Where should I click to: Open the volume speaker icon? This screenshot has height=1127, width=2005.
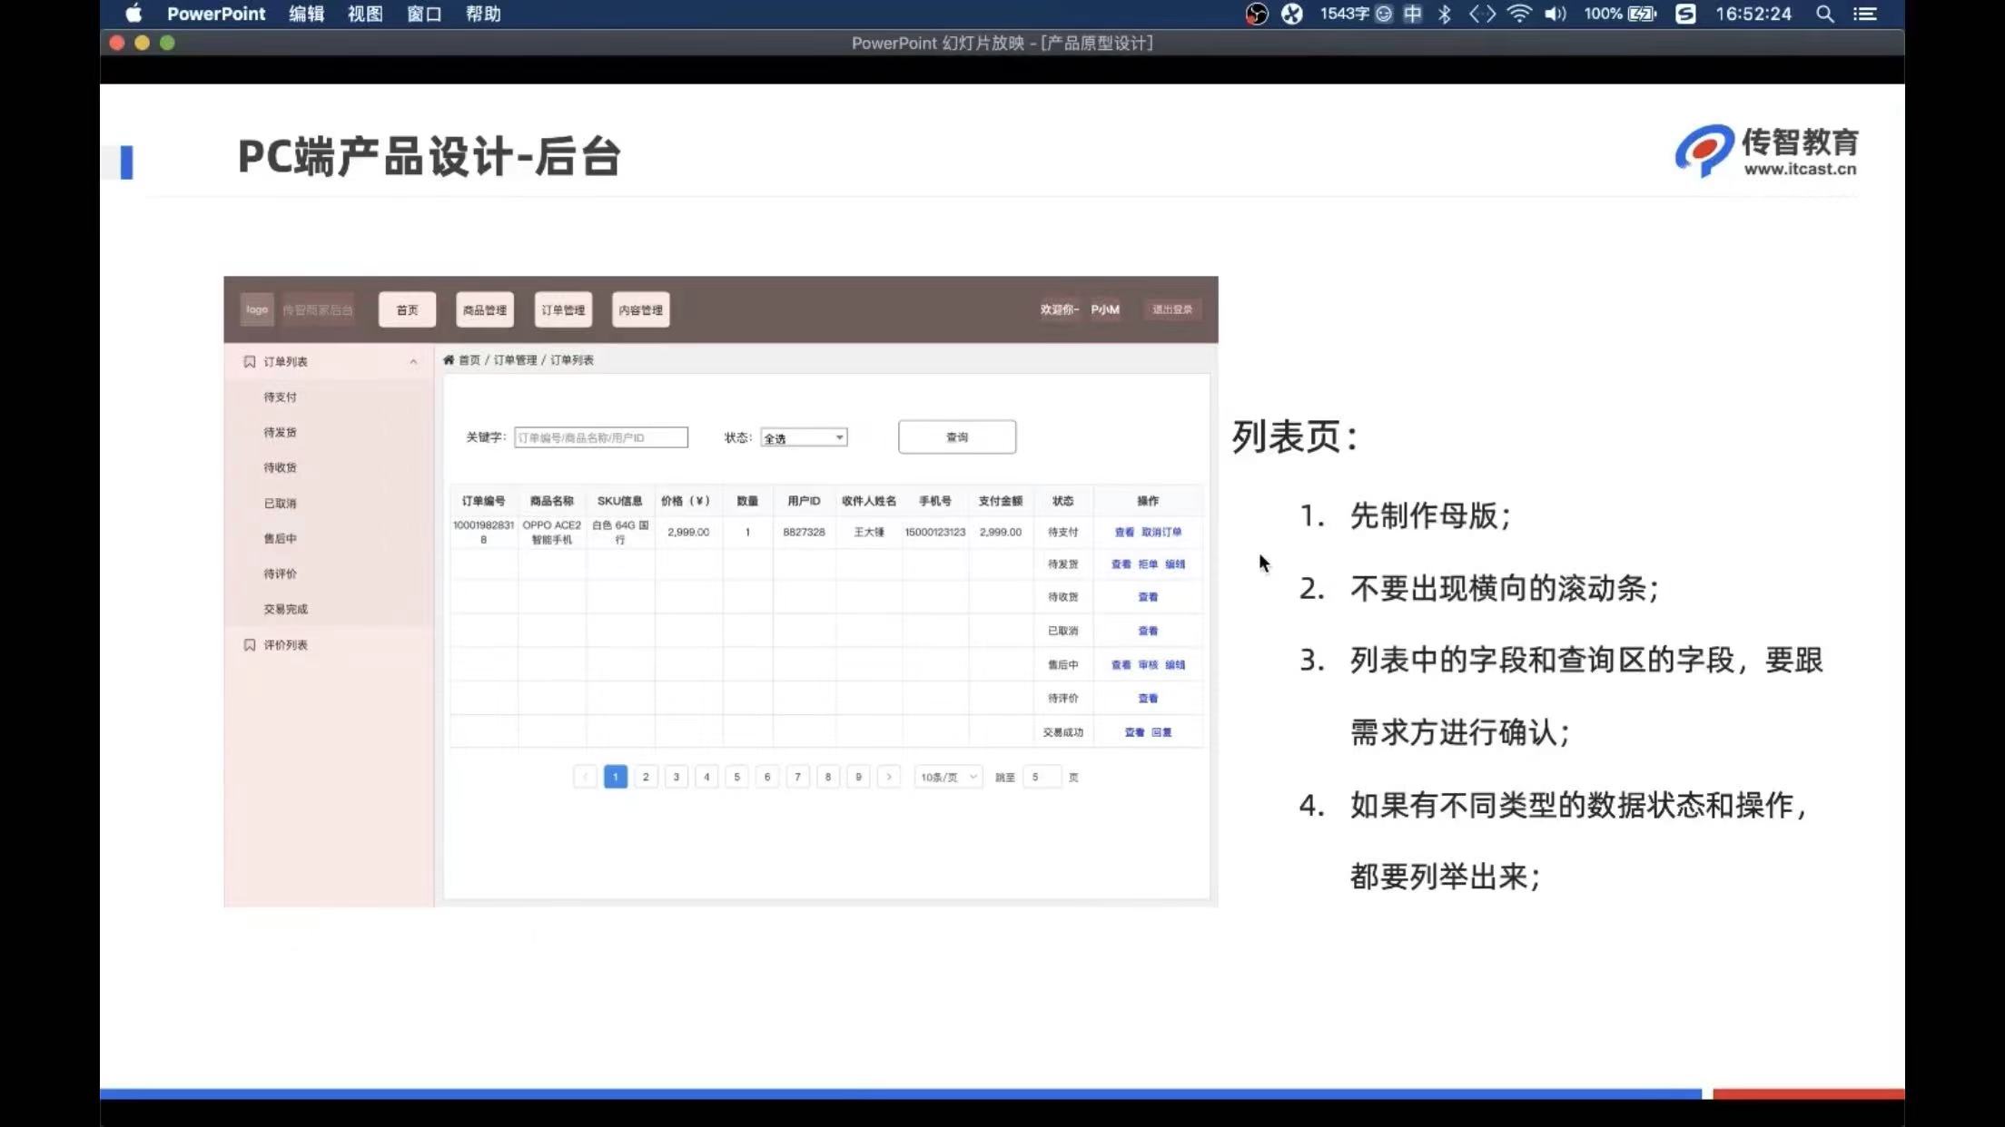click(1556, 14)
